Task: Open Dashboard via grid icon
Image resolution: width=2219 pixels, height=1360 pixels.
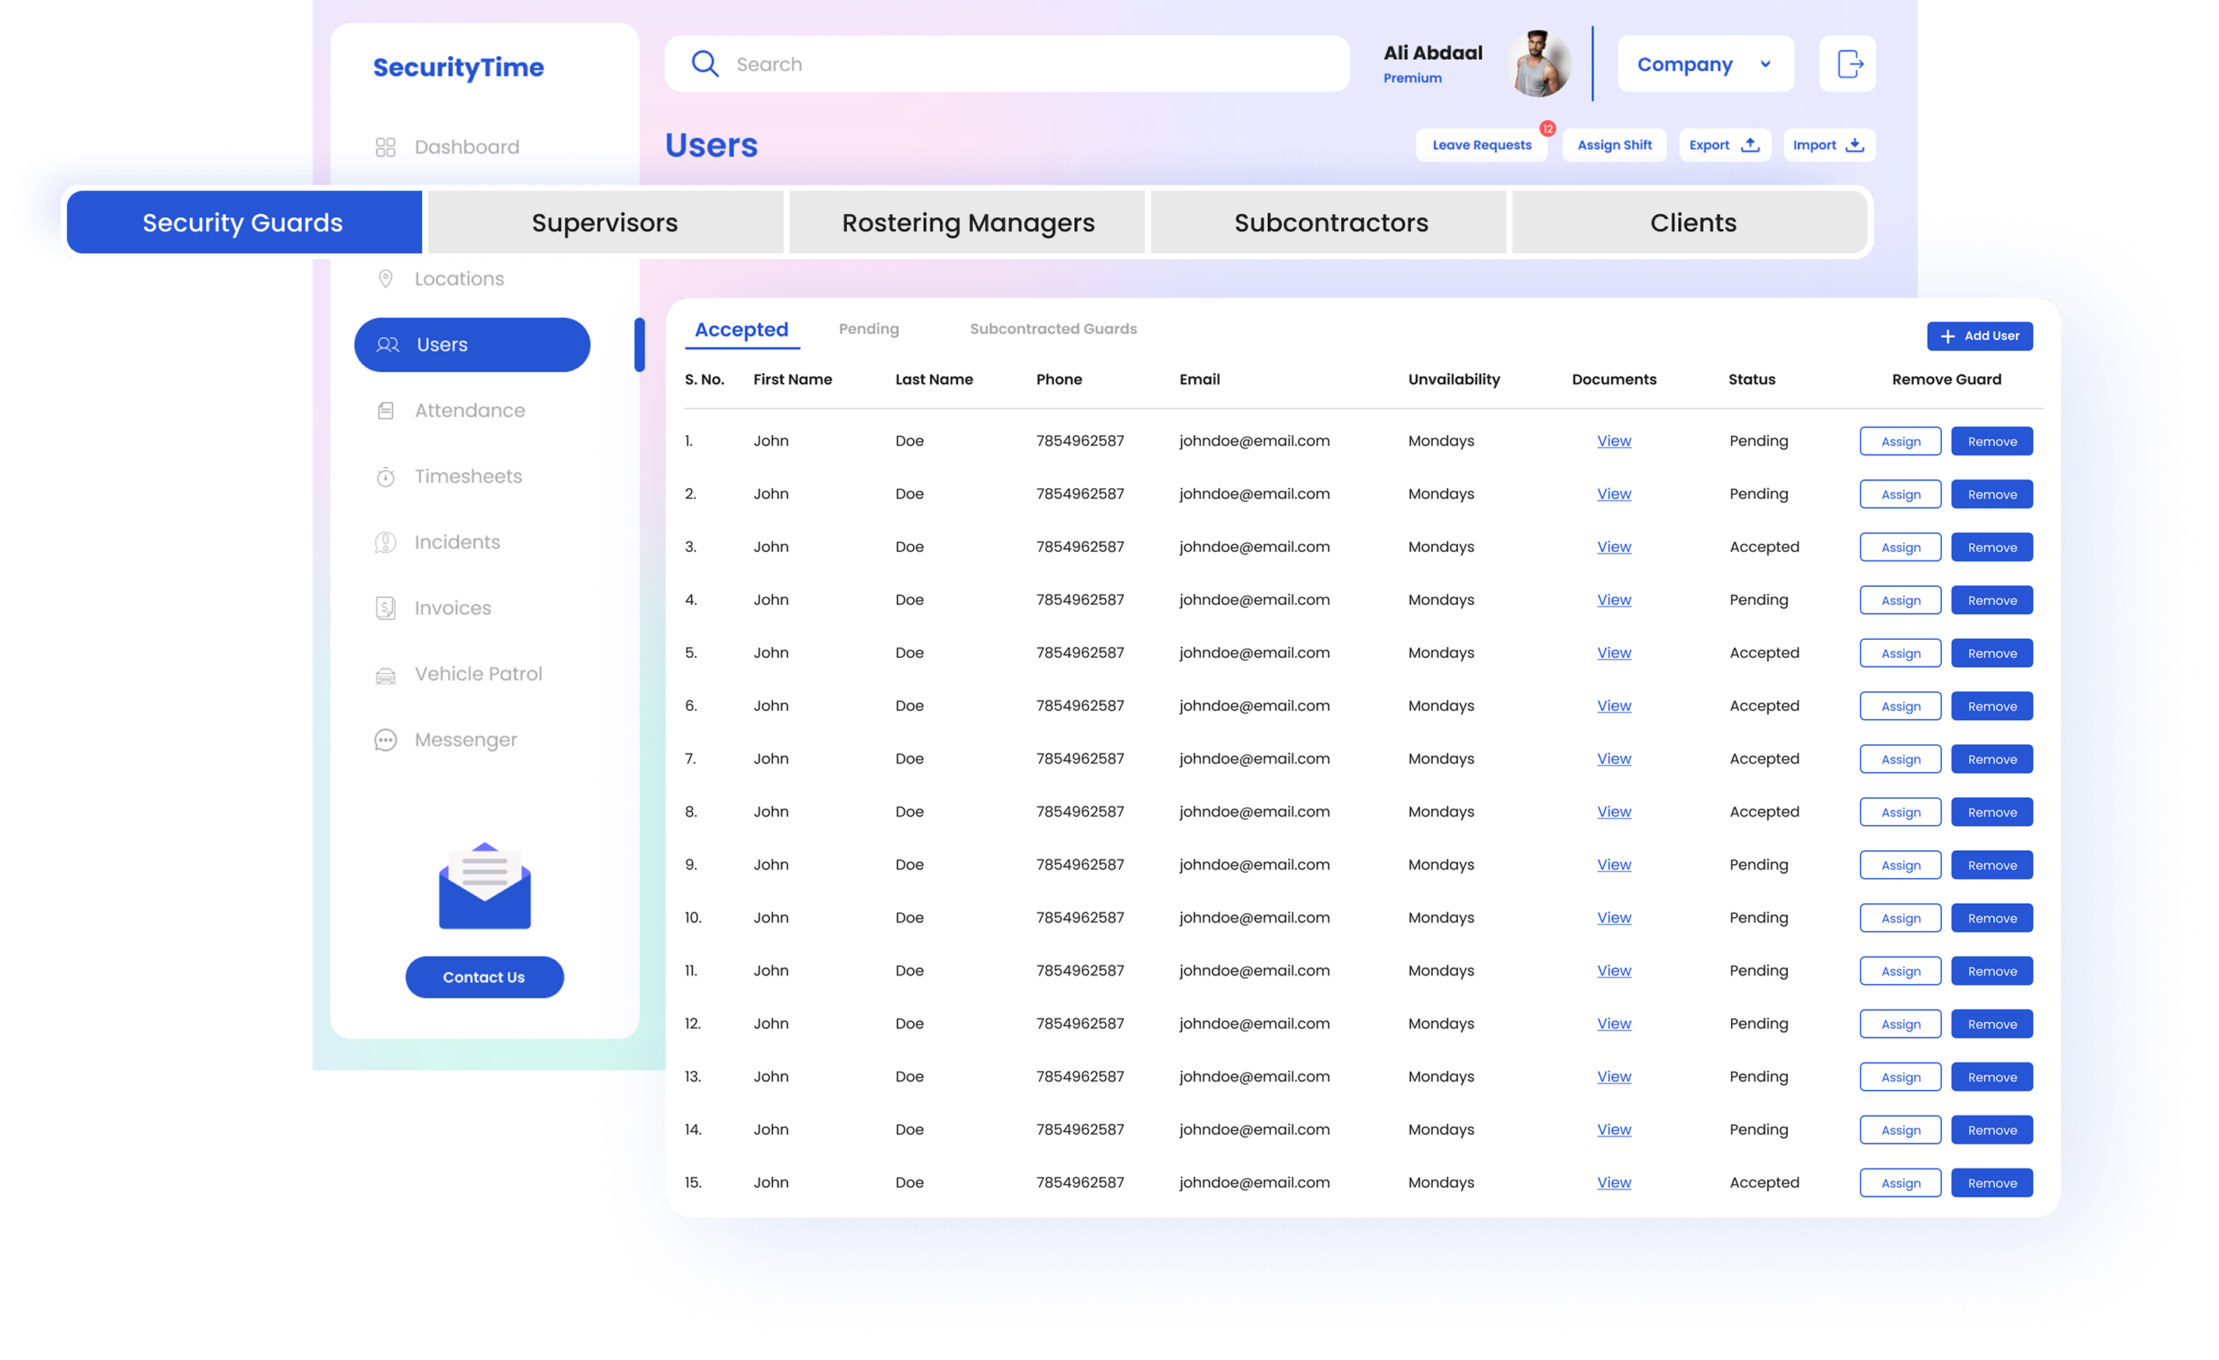Action: [x=385, y=147]
